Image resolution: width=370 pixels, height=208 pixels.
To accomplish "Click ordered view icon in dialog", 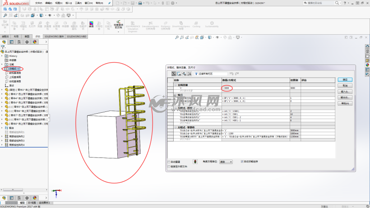I will coord(190,74).
